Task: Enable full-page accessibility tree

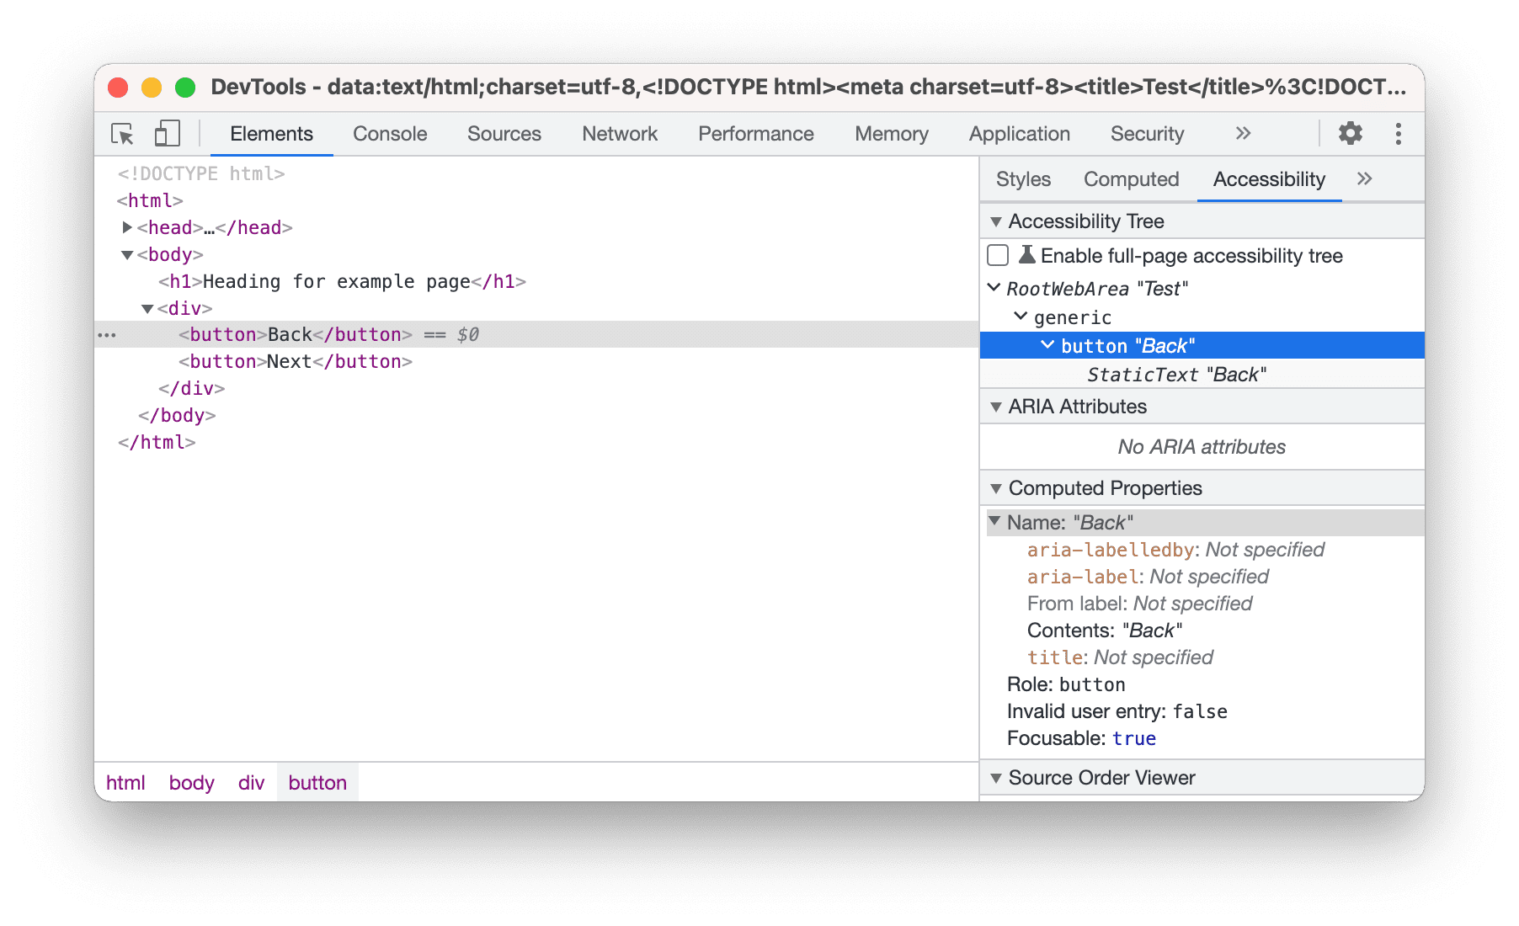Action: [x=998, y=255]
